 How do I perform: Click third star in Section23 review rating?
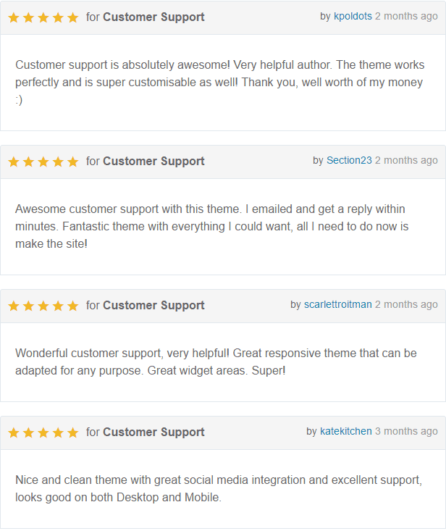pos(43,162)
